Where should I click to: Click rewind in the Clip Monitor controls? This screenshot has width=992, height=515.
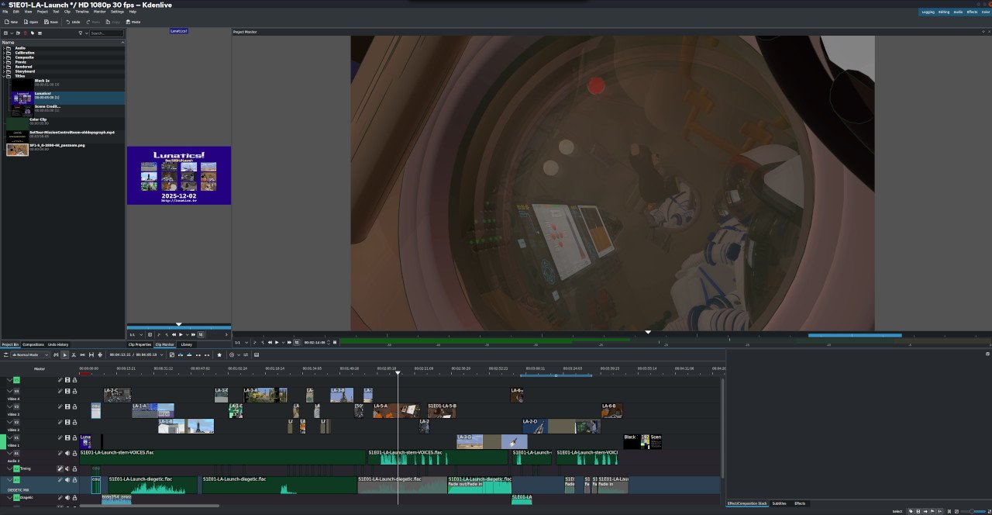[174, 334]
